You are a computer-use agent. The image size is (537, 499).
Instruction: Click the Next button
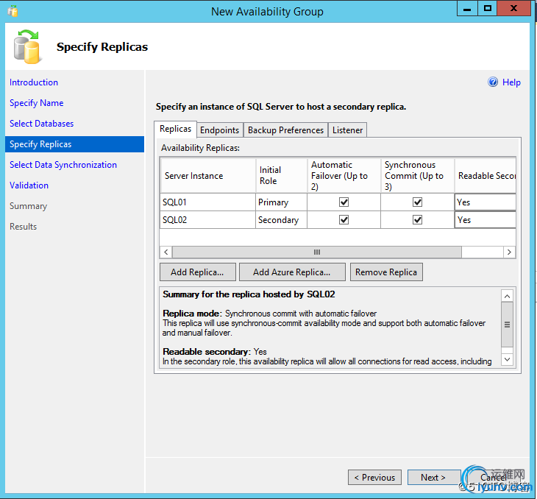433,478
